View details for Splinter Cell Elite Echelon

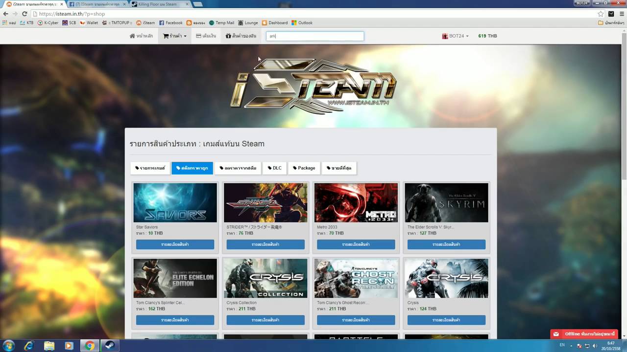tap(175, 320)
